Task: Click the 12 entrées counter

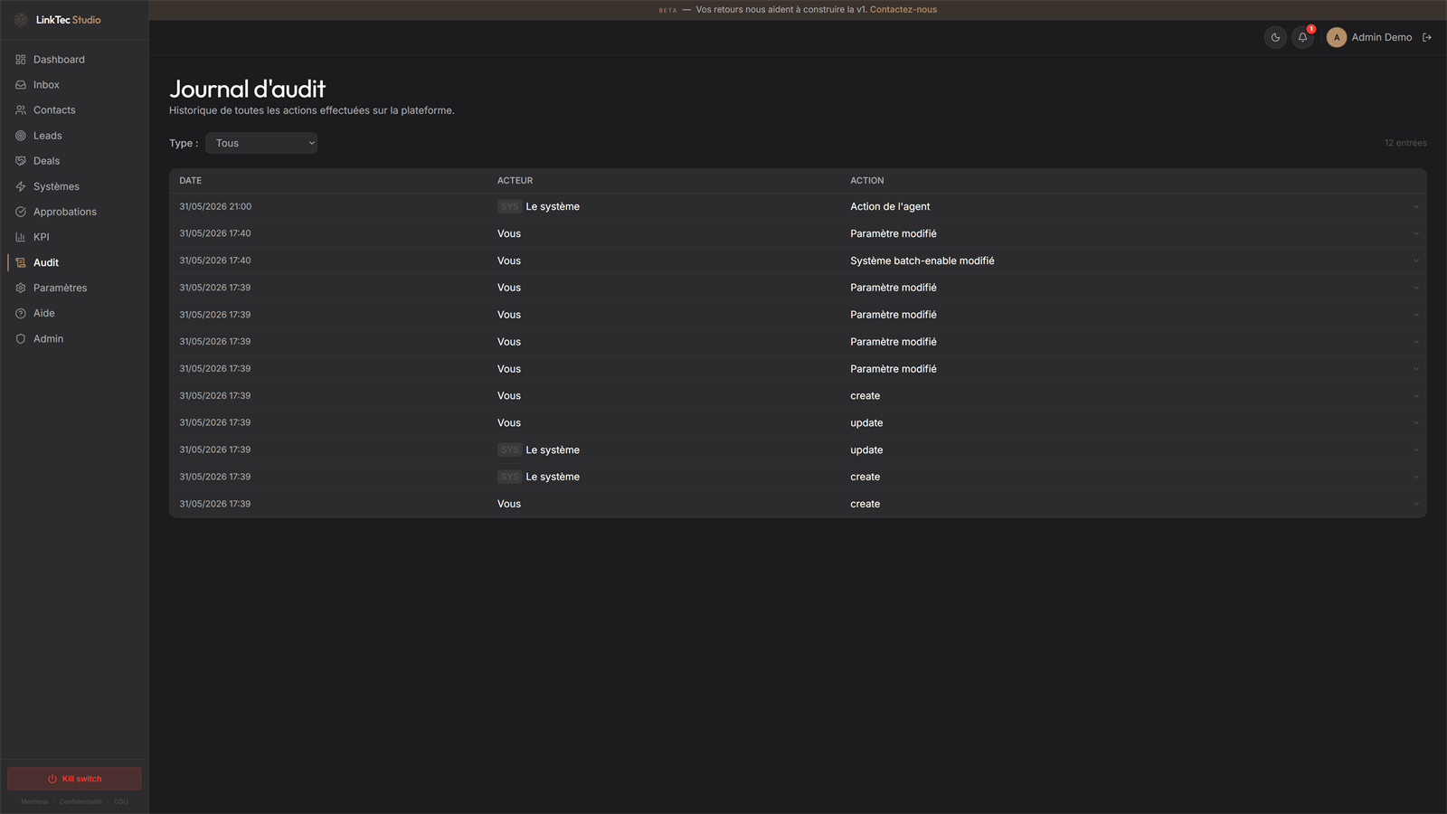Action: point(1405,143)
